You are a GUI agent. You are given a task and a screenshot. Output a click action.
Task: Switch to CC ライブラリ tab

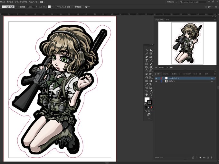click(x=187, y=74)
